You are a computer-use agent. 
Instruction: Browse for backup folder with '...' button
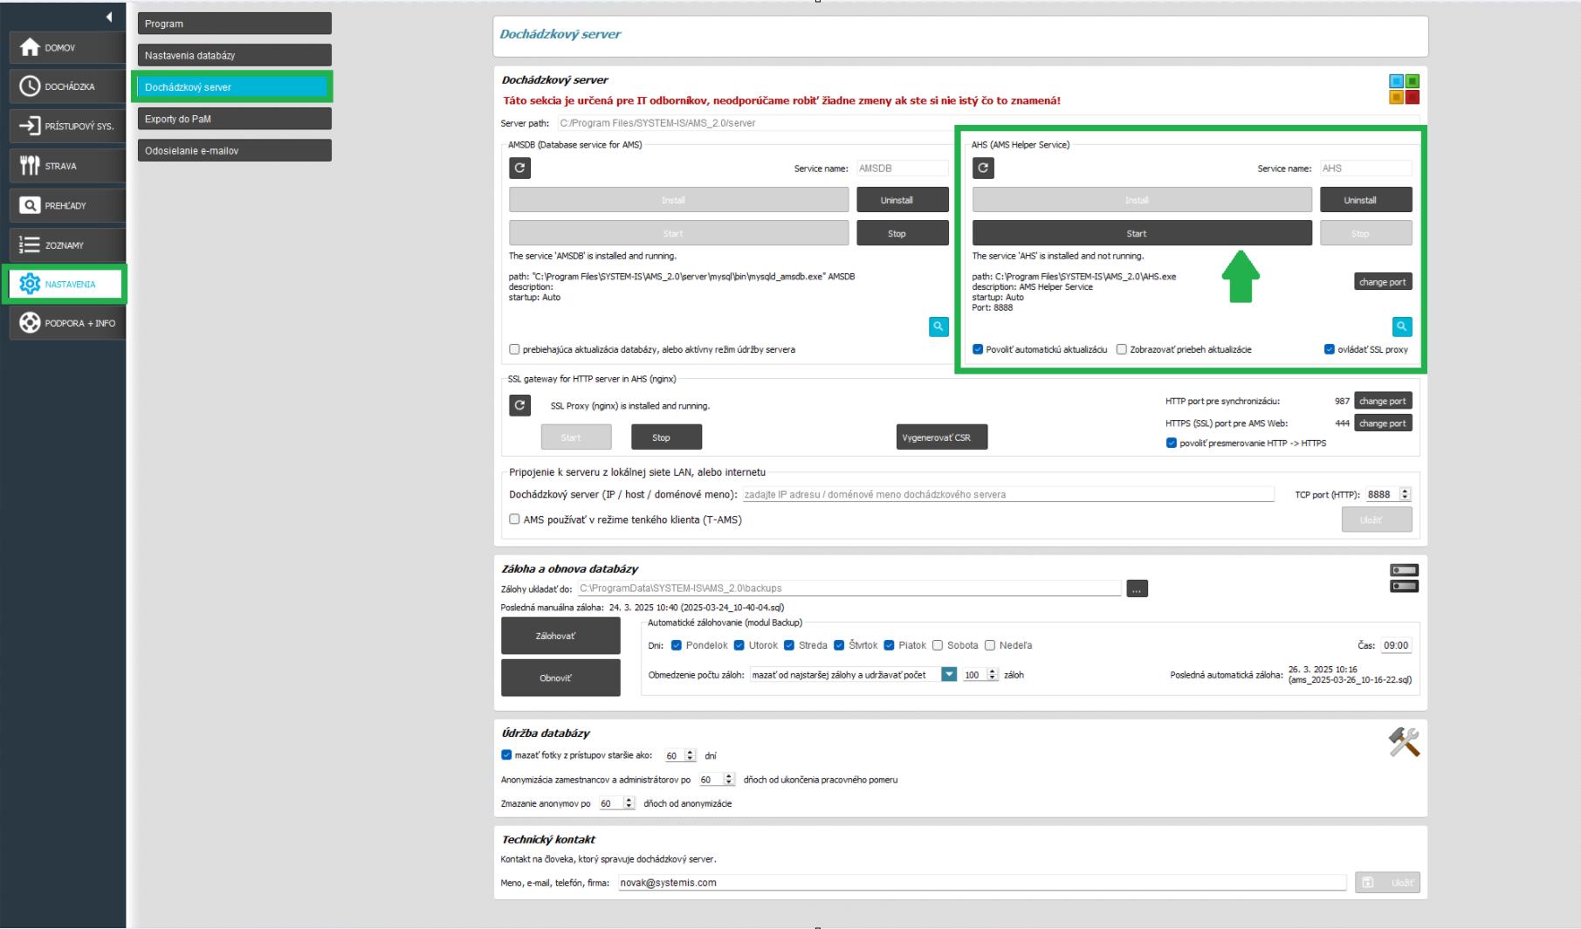click(1137, 589)
